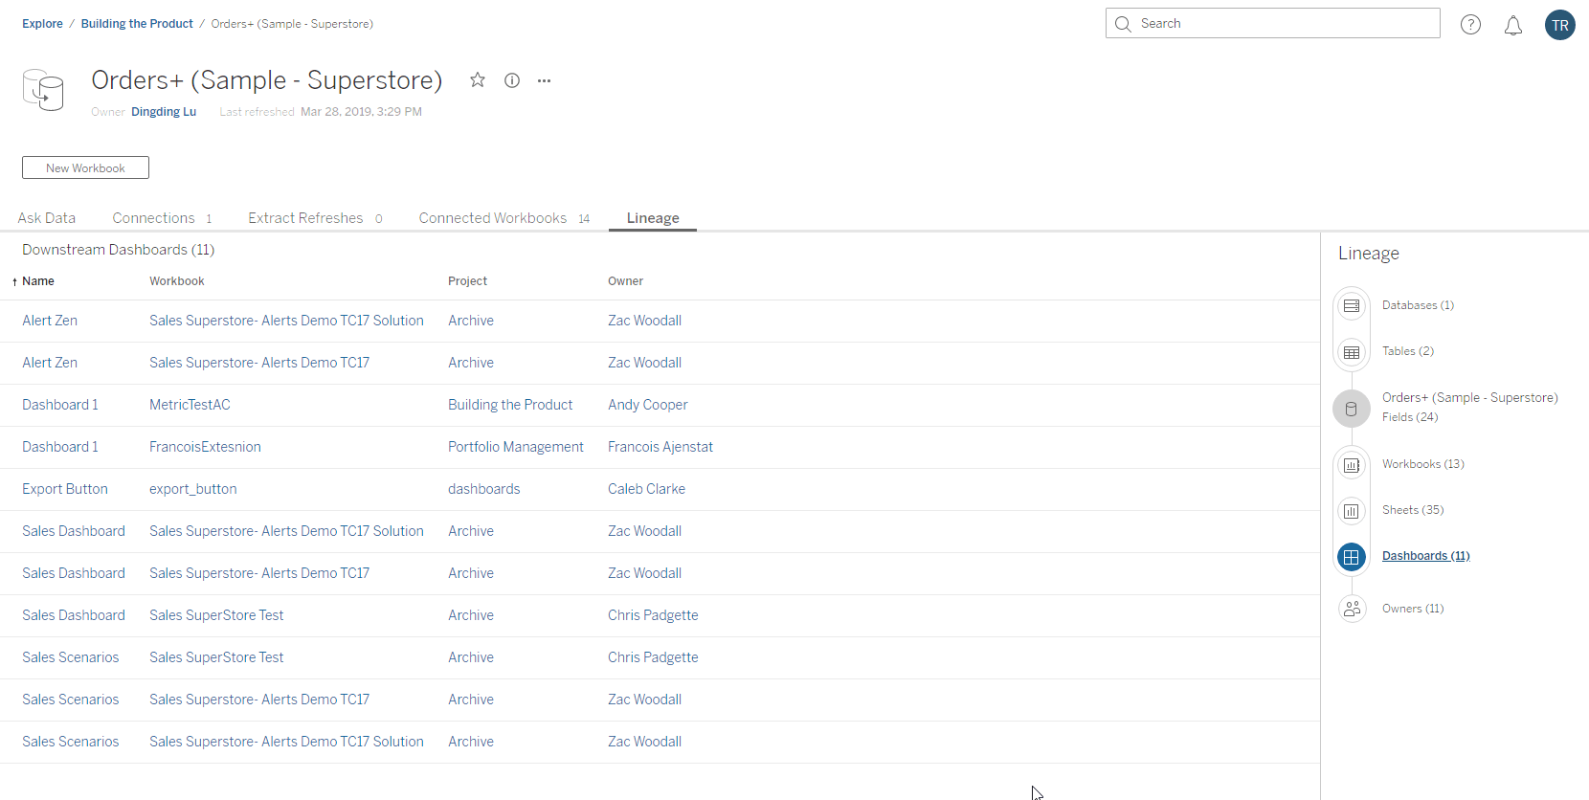Select the Databases lineage icon
The image size is (1589, 800).
coord(1352,306)
